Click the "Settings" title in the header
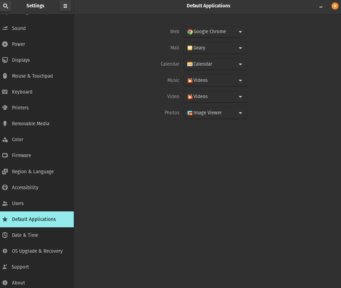 [35, 6]
